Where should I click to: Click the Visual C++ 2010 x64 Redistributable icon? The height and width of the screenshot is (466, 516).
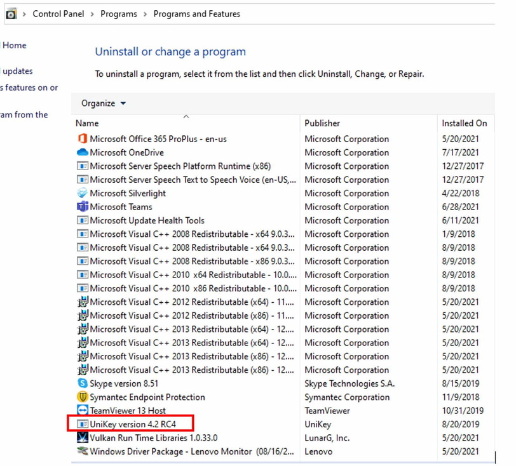[x=82, y=274]
